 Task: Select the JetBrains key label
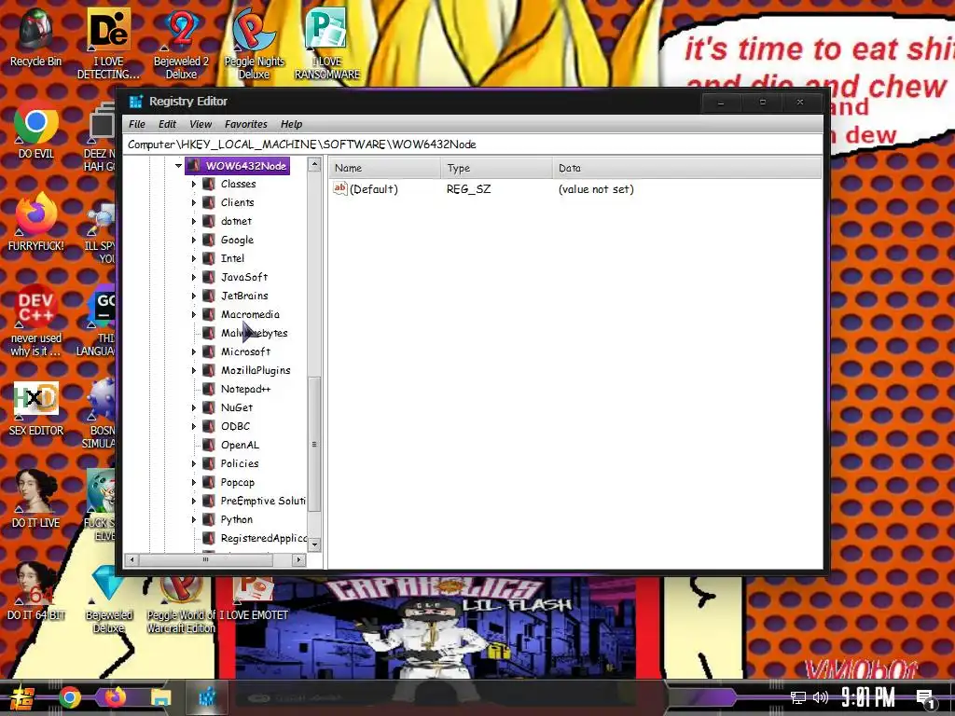[244, 296]
